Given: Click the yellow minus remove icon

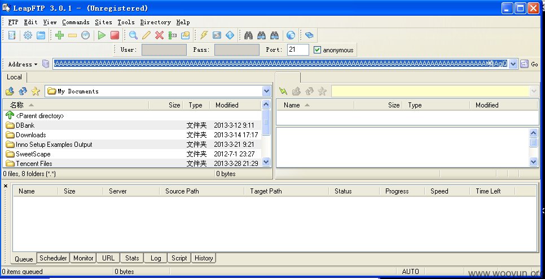Looking at the screenshot, I should click(x=72, y=35).
